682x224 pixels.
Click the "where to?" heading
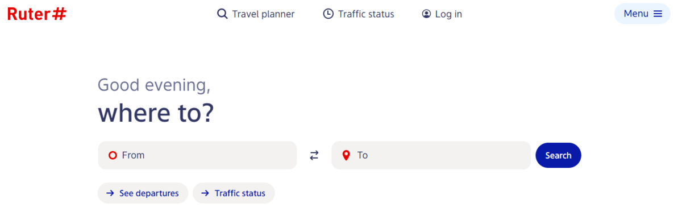pyautogui.click(x=156, y=113)
